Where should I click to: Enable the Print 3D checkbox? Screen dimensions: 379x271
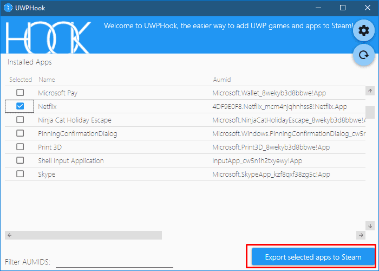[20, 147]
